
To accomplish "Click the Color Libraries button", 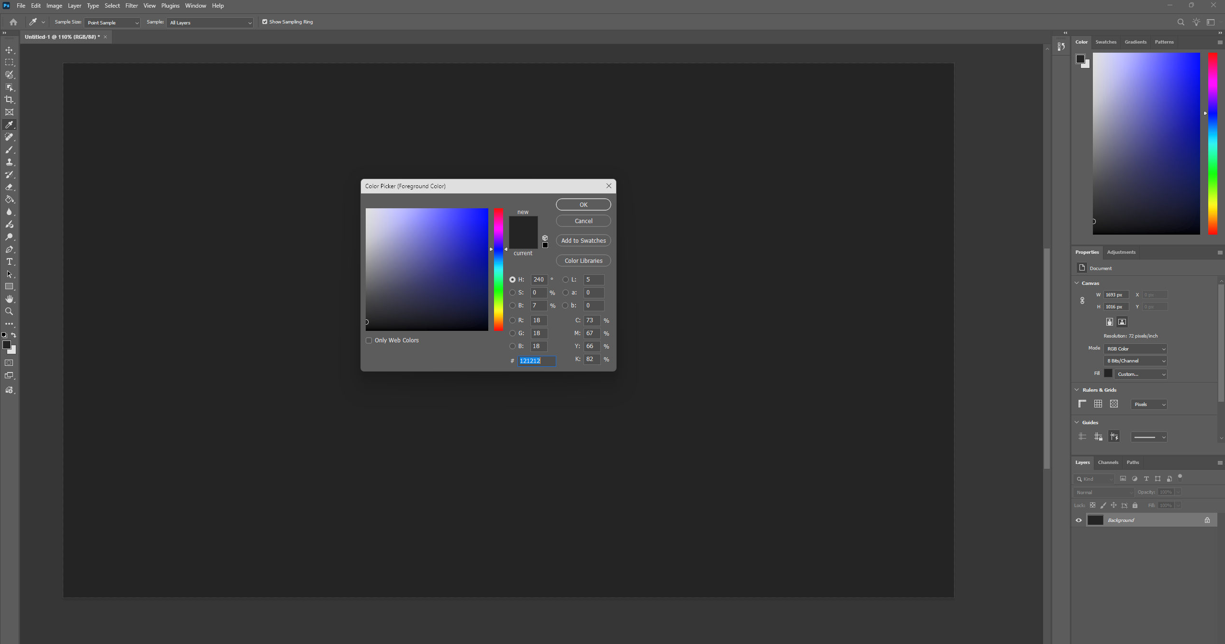I will tap(583, 261).
